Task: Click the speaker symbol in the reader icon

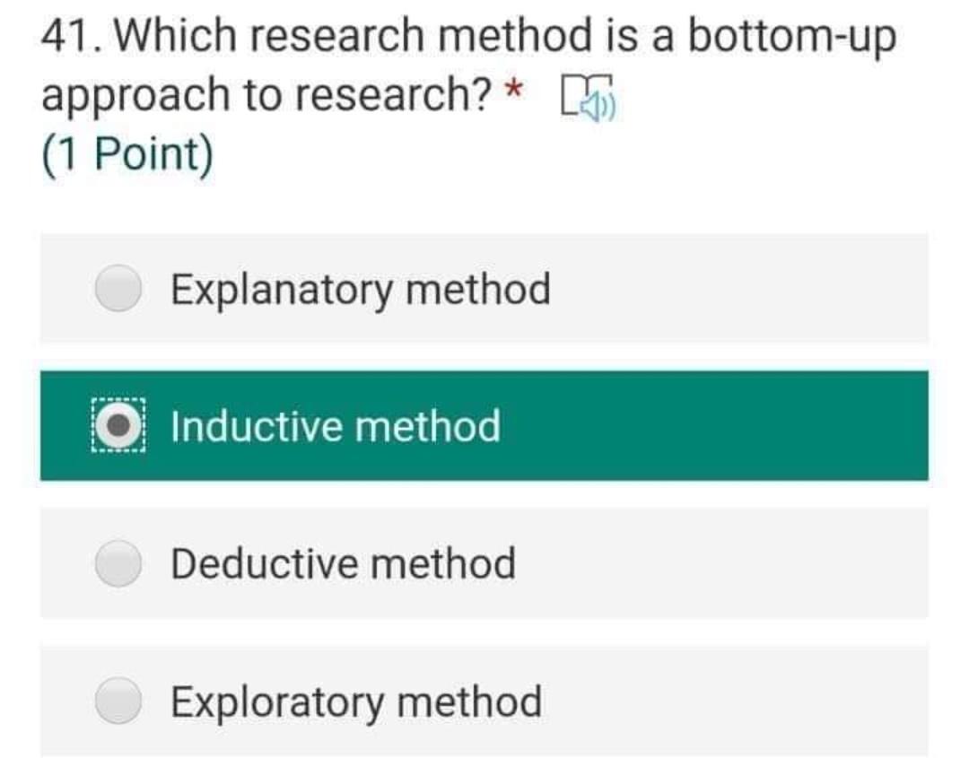Action: [594, 102]
